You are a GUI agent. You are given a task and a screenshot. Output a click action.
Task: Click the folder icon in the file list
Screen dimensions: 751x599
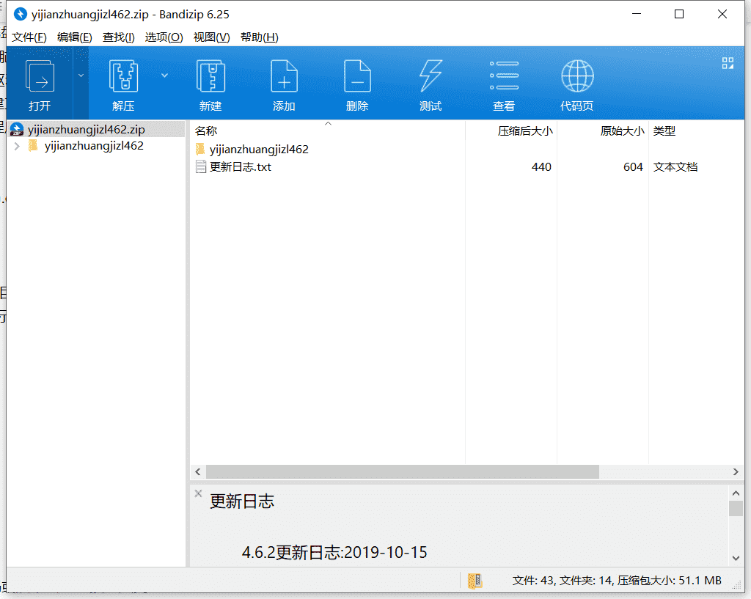[x=200, y=149]
